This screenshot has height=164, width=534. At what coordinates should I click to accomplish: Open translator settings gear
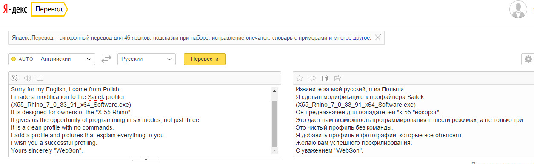pos(528,59)
